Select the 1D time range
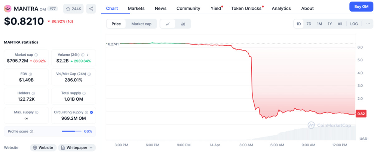The image size is (374, 153). (x=298, y=24)
